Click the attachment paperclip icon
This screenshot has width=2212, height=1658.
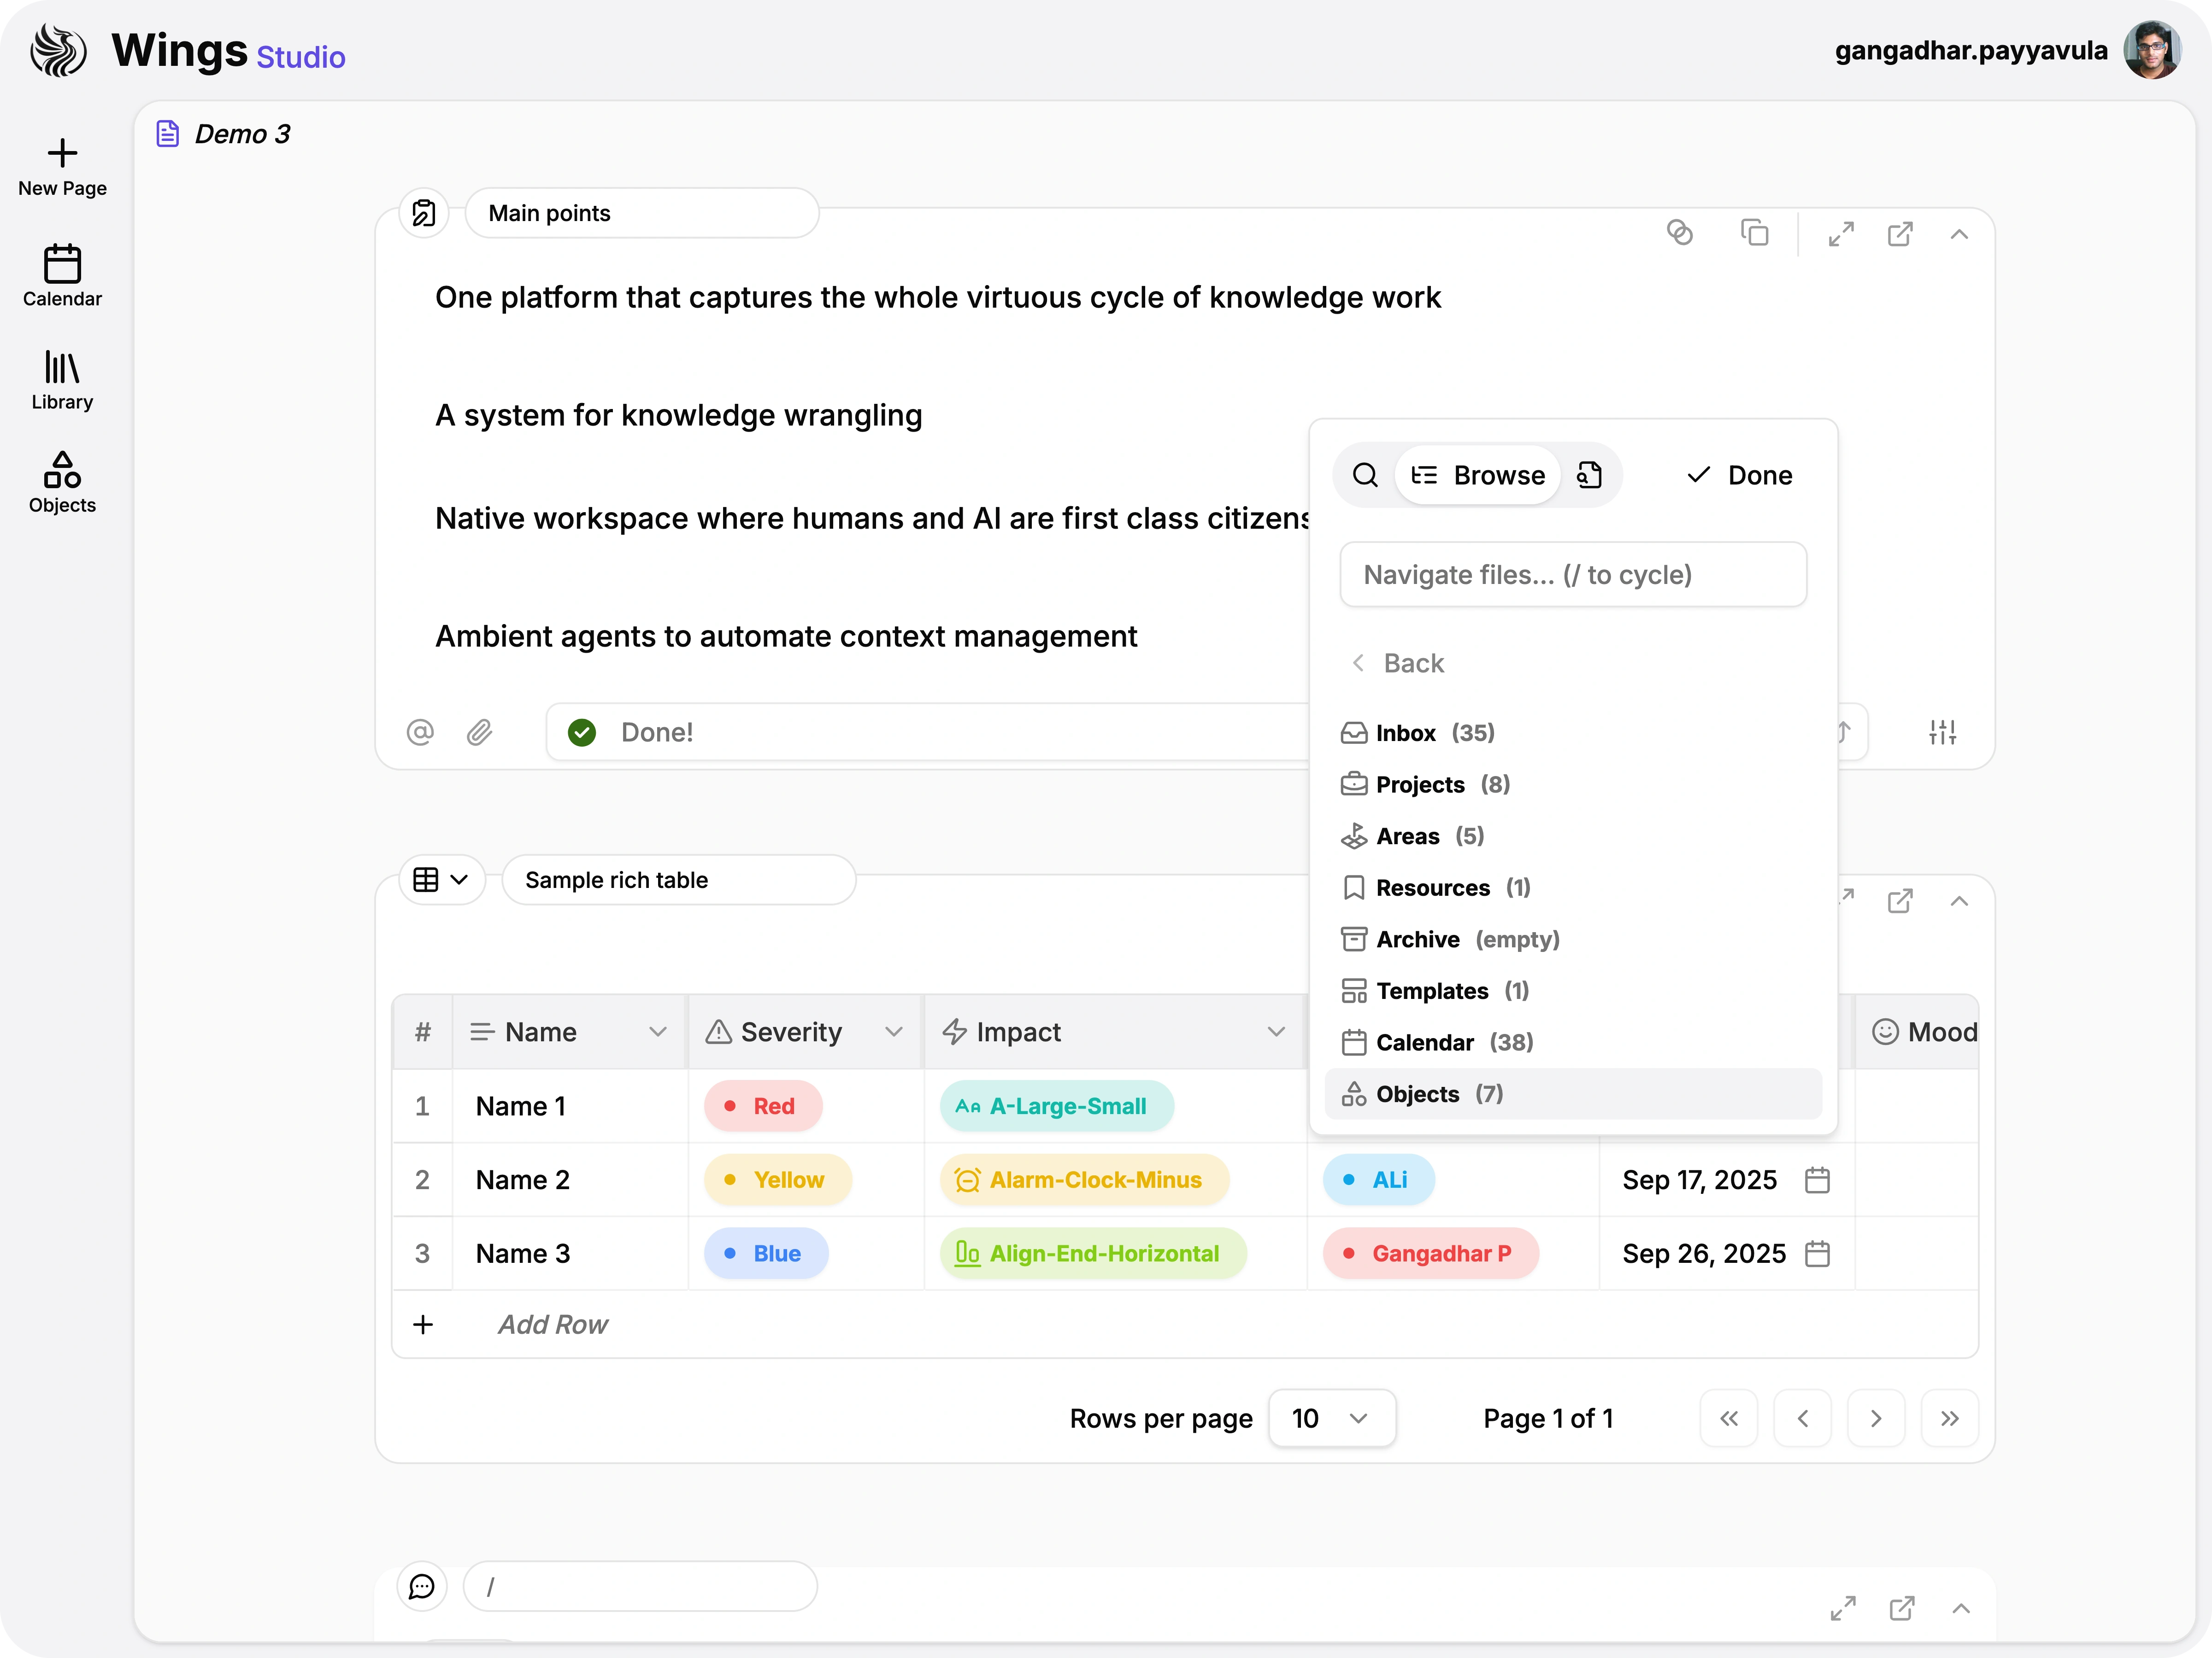click(480, 733)
